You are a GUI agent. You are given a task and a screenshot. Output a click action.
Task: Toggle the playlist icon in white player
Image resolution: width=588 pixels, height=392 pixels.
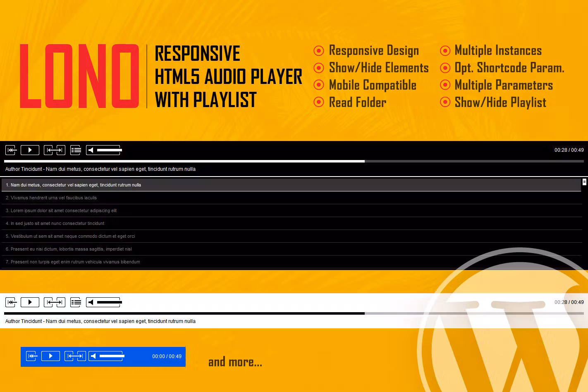[76, 302]
